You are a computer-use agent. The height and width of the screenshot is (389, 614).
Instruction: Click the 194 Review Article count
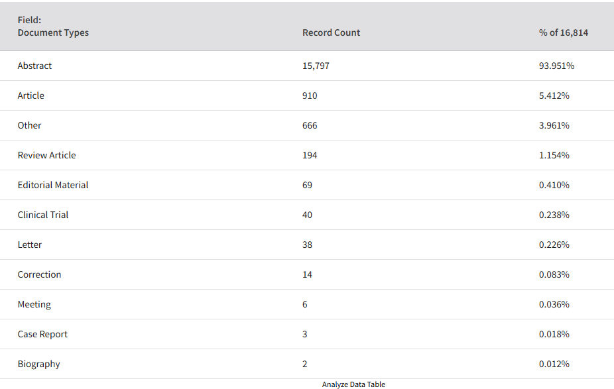pyautogui.click(x=310, y=155)
